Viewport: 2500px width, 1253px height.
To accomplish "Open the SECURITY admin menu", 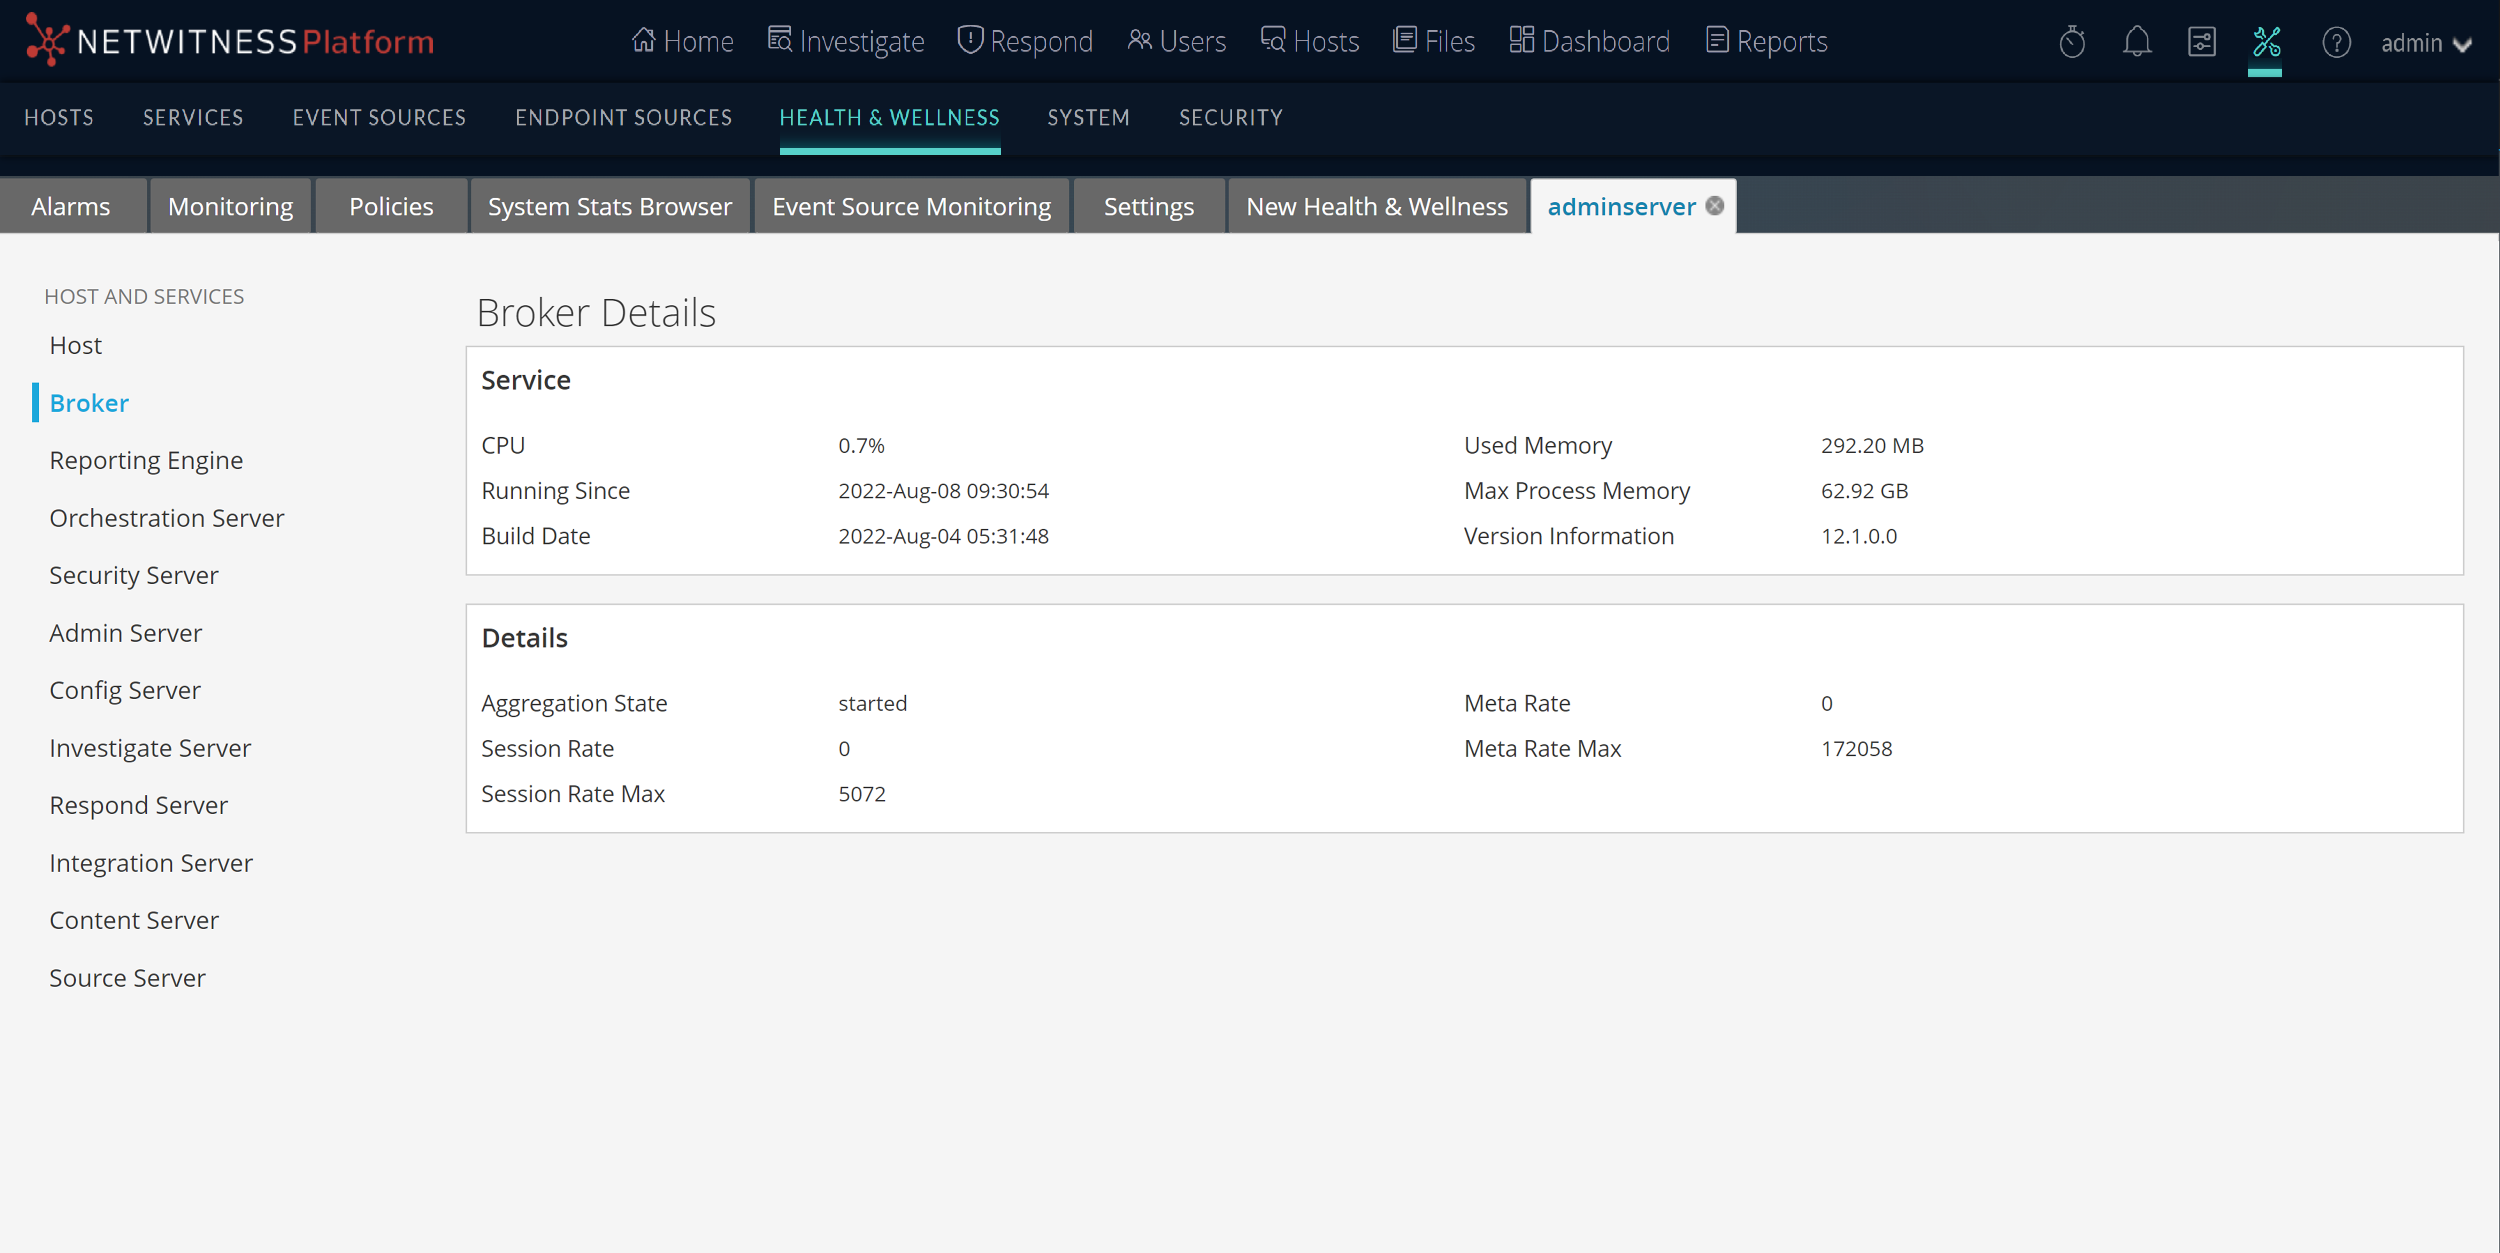I will (x=1230, y=117).
